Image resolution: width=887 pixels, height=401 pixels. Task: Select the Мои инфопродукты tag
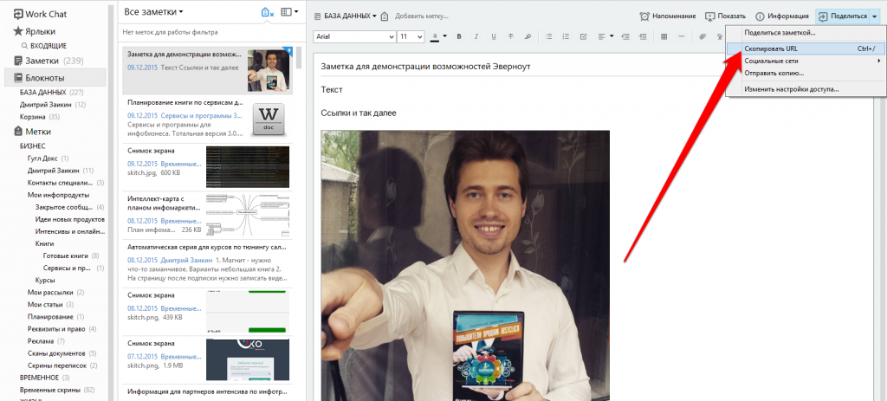[58, 195]
